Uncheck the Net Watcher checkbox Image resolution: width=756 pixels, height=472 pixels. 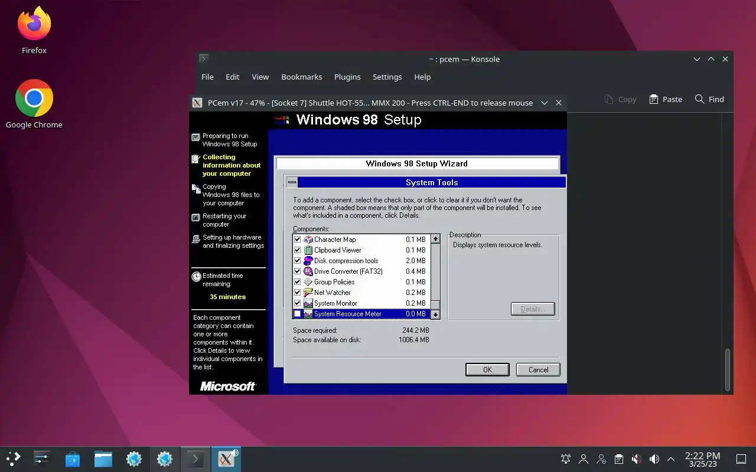point(298,293)
